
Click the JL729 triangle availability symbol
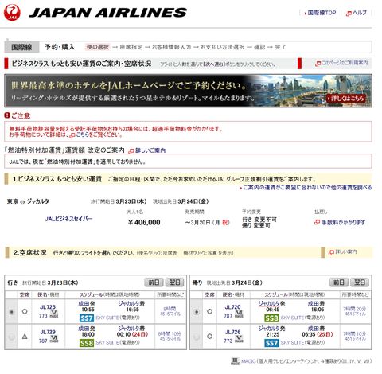pyautogui.click(x=25, y=337)
